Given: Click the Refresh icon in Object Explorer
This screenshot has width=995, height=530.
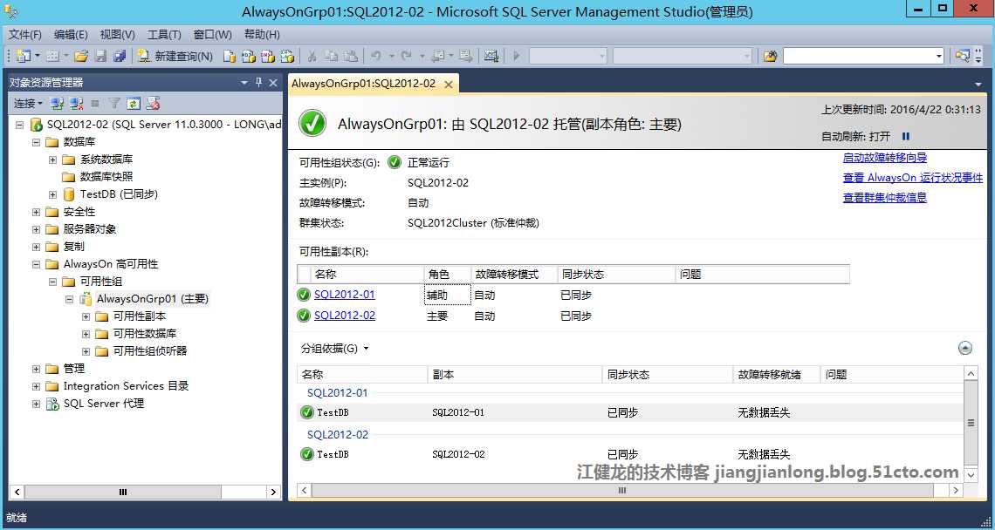Looking at the screenshot, I should (x=134, y=104).
